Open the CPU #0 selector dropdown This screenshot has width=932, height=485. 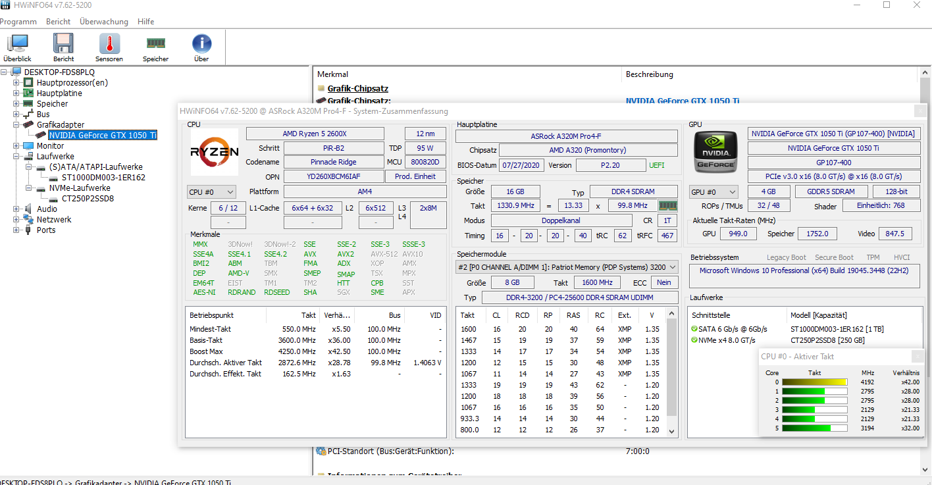[x=211, y=191]
